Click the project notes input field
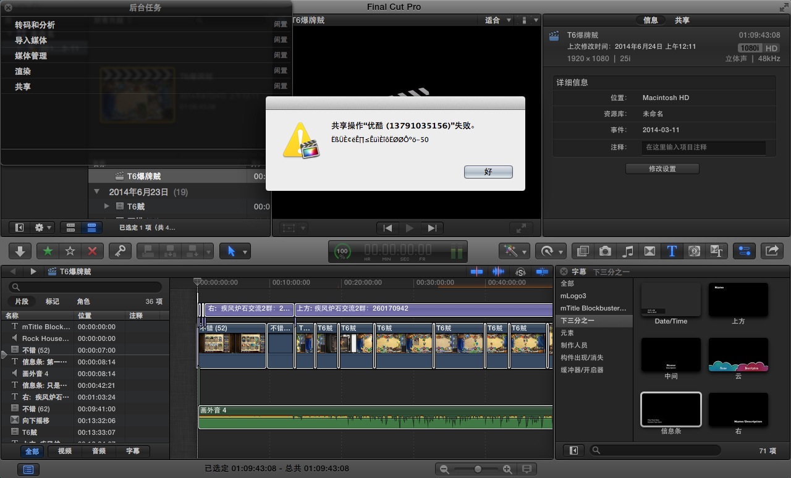Screen dimensions: 791x478 [x=704, y=148]
